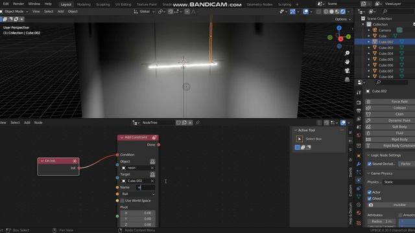Collapse the Logic Node Settings panel
The height and width of the screenshot is (233, 415).
(x=368, y=155)
